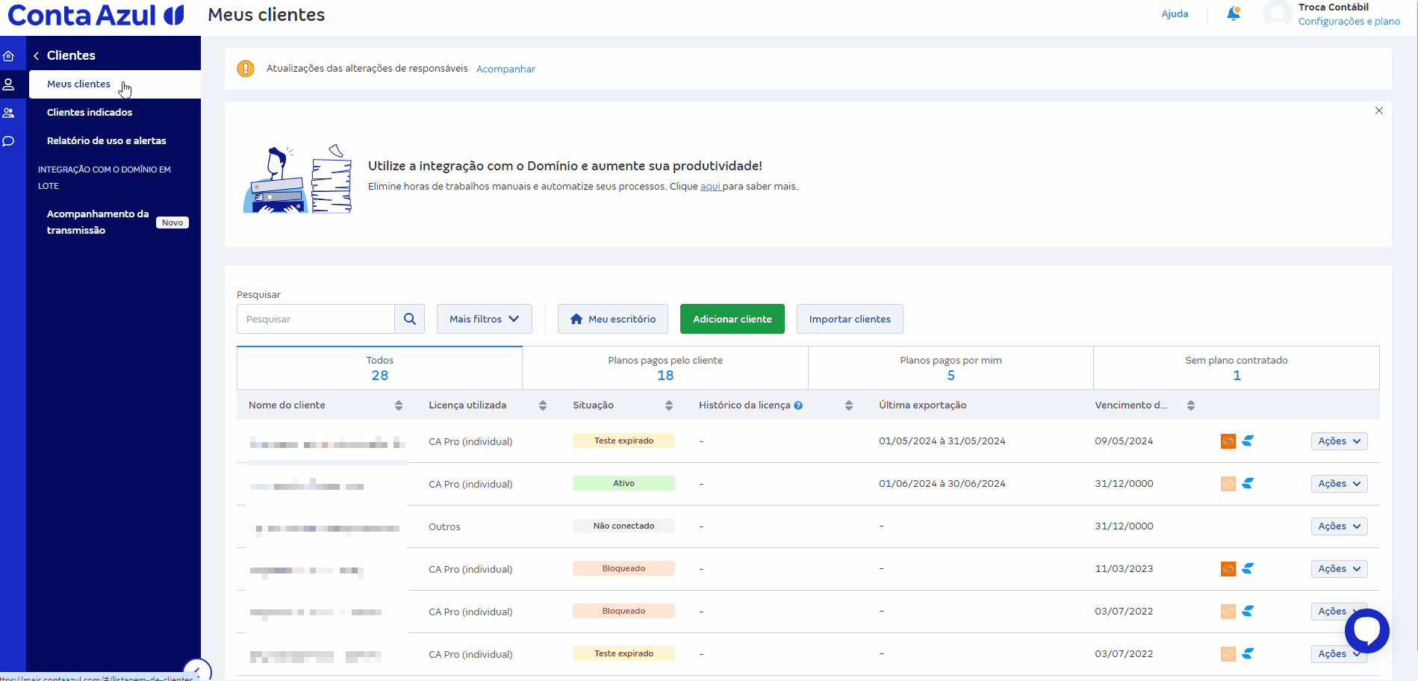Sort by the Vencimento column arrows
Image resolution: width=1418 pixels, height=681 pixels.
[x=1191, y=405]
